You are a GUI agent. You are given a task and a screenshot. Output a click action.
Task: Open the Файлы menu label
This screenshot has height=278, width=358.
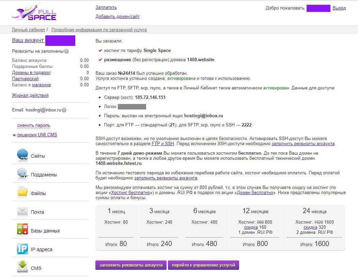(x=38, y=193)
